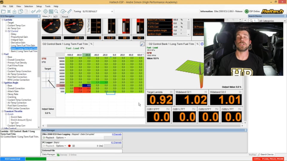Open the Selection menu
This screenshot has width=287, height=161.
tap(29, 6)
